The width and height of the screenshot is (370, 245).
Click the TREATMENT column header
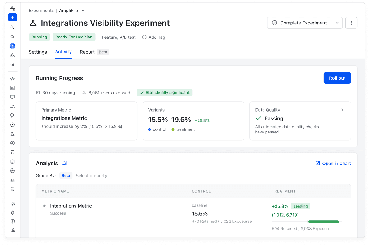click(284, 191)
